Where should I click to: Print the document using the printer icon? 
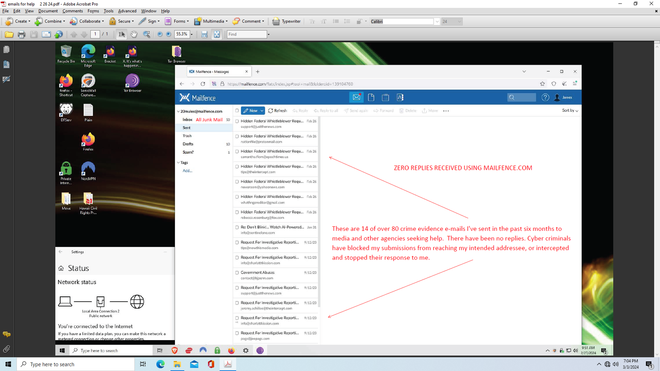point(21,35)
